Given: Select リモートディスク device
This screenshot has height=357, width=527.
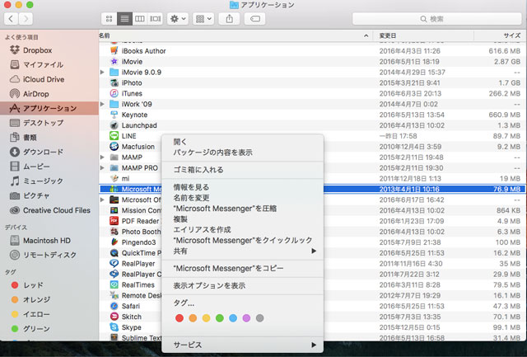Looking at the screenshot, I should click(x=49, y=255).
